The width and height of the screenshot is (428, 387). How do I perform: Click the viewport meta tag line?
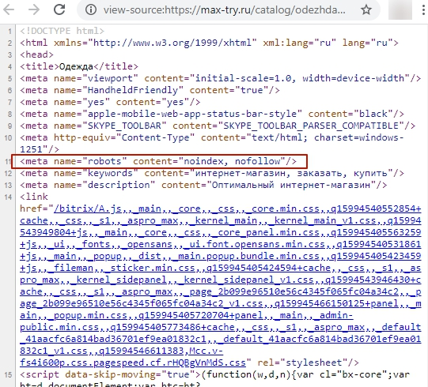click(x=220, y=78)
